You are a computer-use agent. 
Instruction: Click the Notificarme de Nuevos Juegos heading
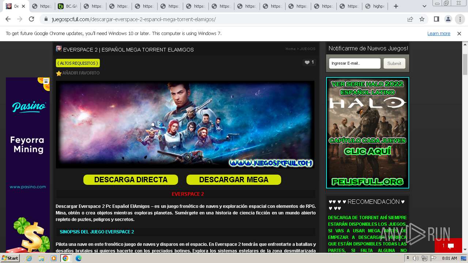(x=368, y=48)
